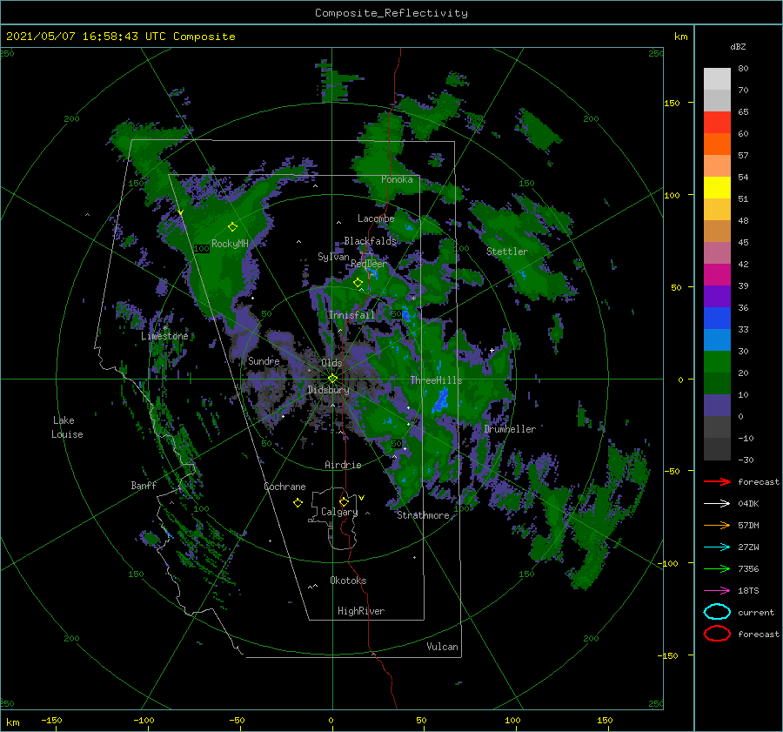Click the yellow radar-center diamond near Didsbury
Viewport: 783px width, 732px height.
coord(332,379)
